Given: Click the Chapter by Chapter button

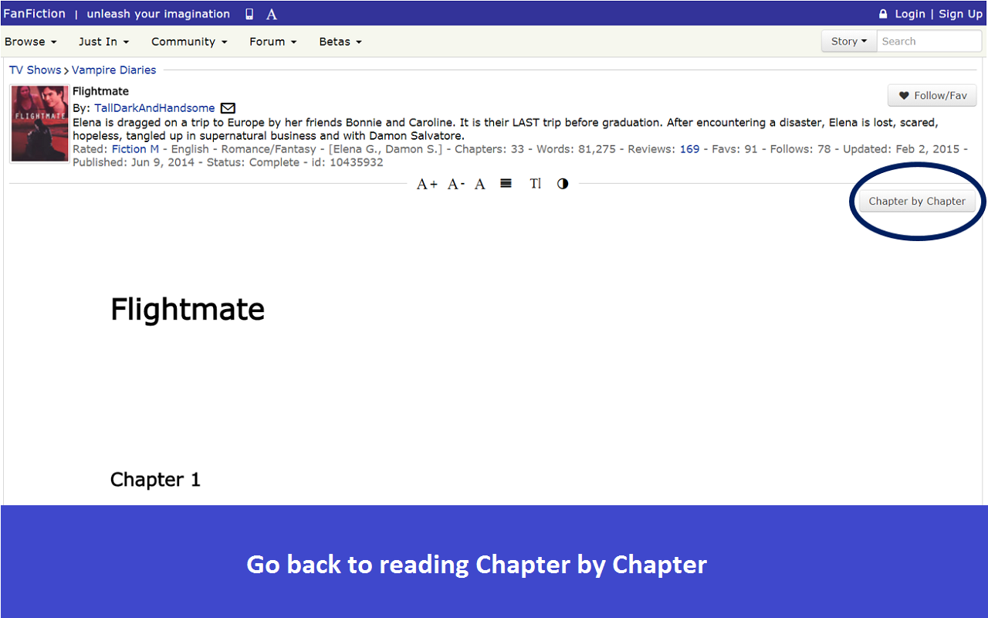Looking at the screenshot, I should [x=917, y=201].
